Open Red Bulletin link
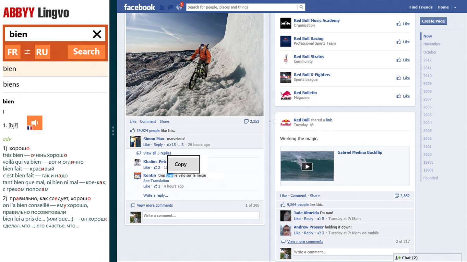 [305, 93]
